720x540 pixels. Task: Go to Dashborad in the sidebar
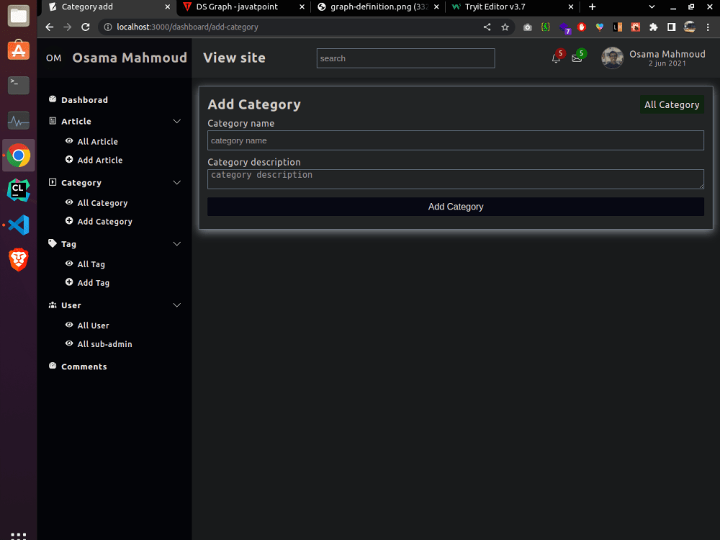click(x=84, y=99)
